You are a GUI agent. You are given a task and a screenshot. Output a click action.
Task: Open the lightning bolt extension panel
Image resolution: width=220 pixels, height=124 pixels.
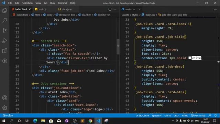[x=4, y=61]
